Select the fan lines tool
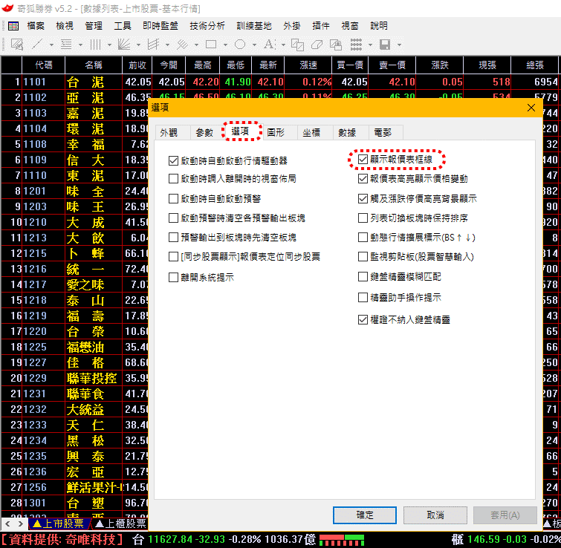Screen dimensions: 561x548 tap(124, 45)
